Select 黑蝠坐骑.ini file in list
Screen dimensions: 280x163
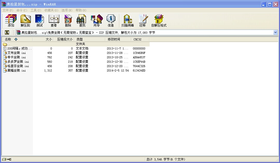coord(17,70)
